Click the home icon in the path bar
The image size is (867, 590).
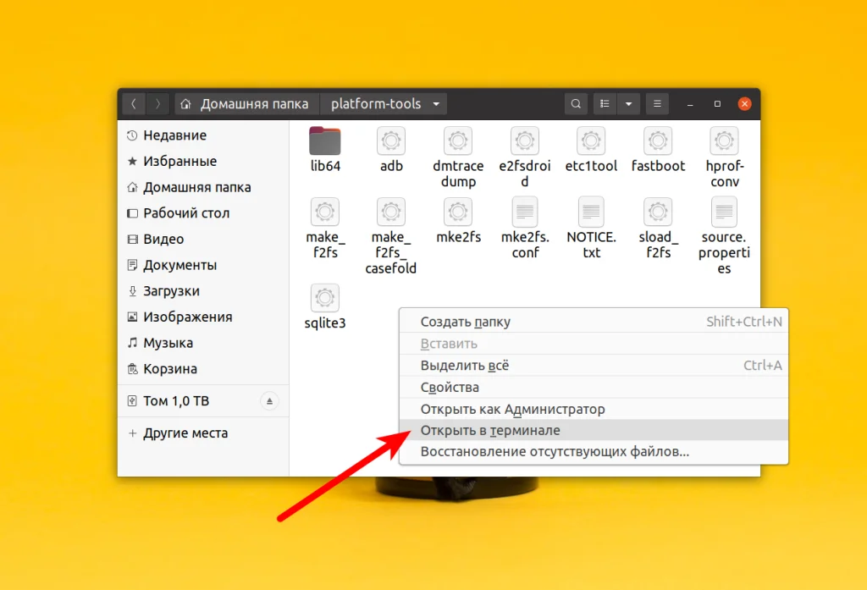(185, 102)
